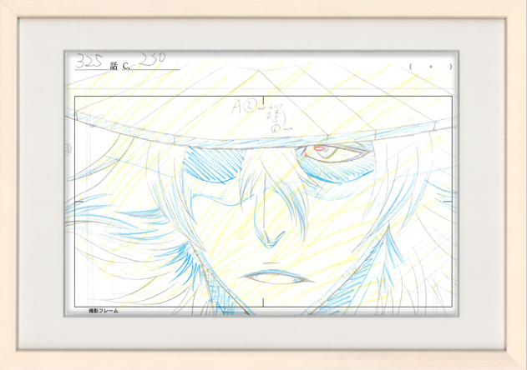Click the framed sketch artwork thumbnail
This screenshot has width=527, height=370.
(x=263, y=185)
